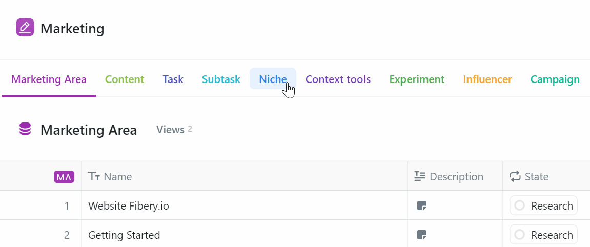Click the State column header icon

click(515, 177)
